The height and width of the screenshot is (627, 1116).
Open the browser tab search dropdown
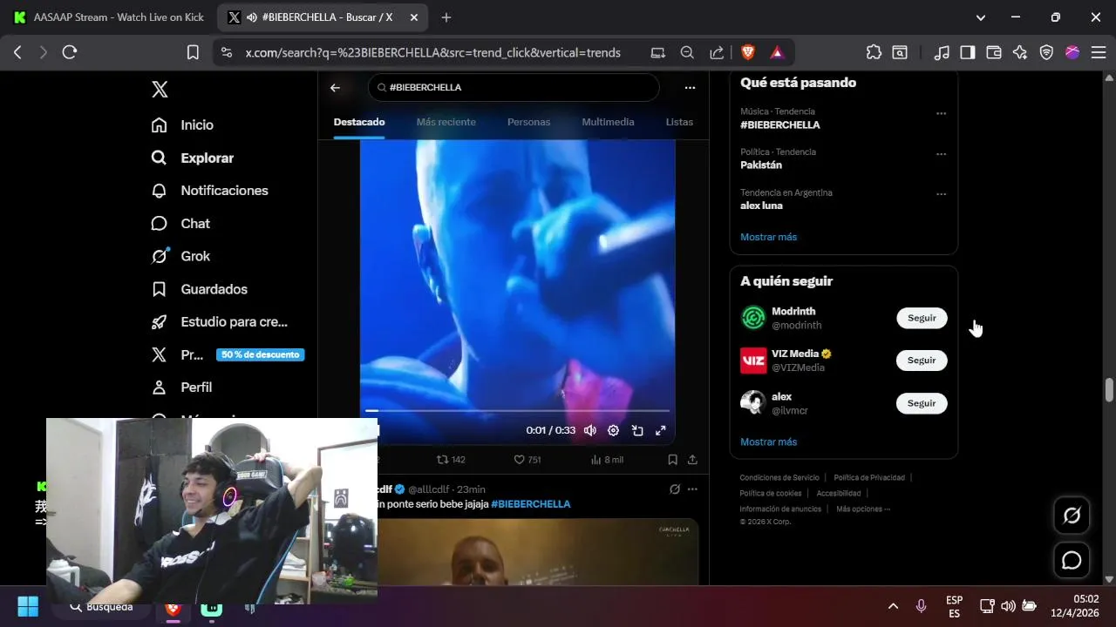pos(981,17)
